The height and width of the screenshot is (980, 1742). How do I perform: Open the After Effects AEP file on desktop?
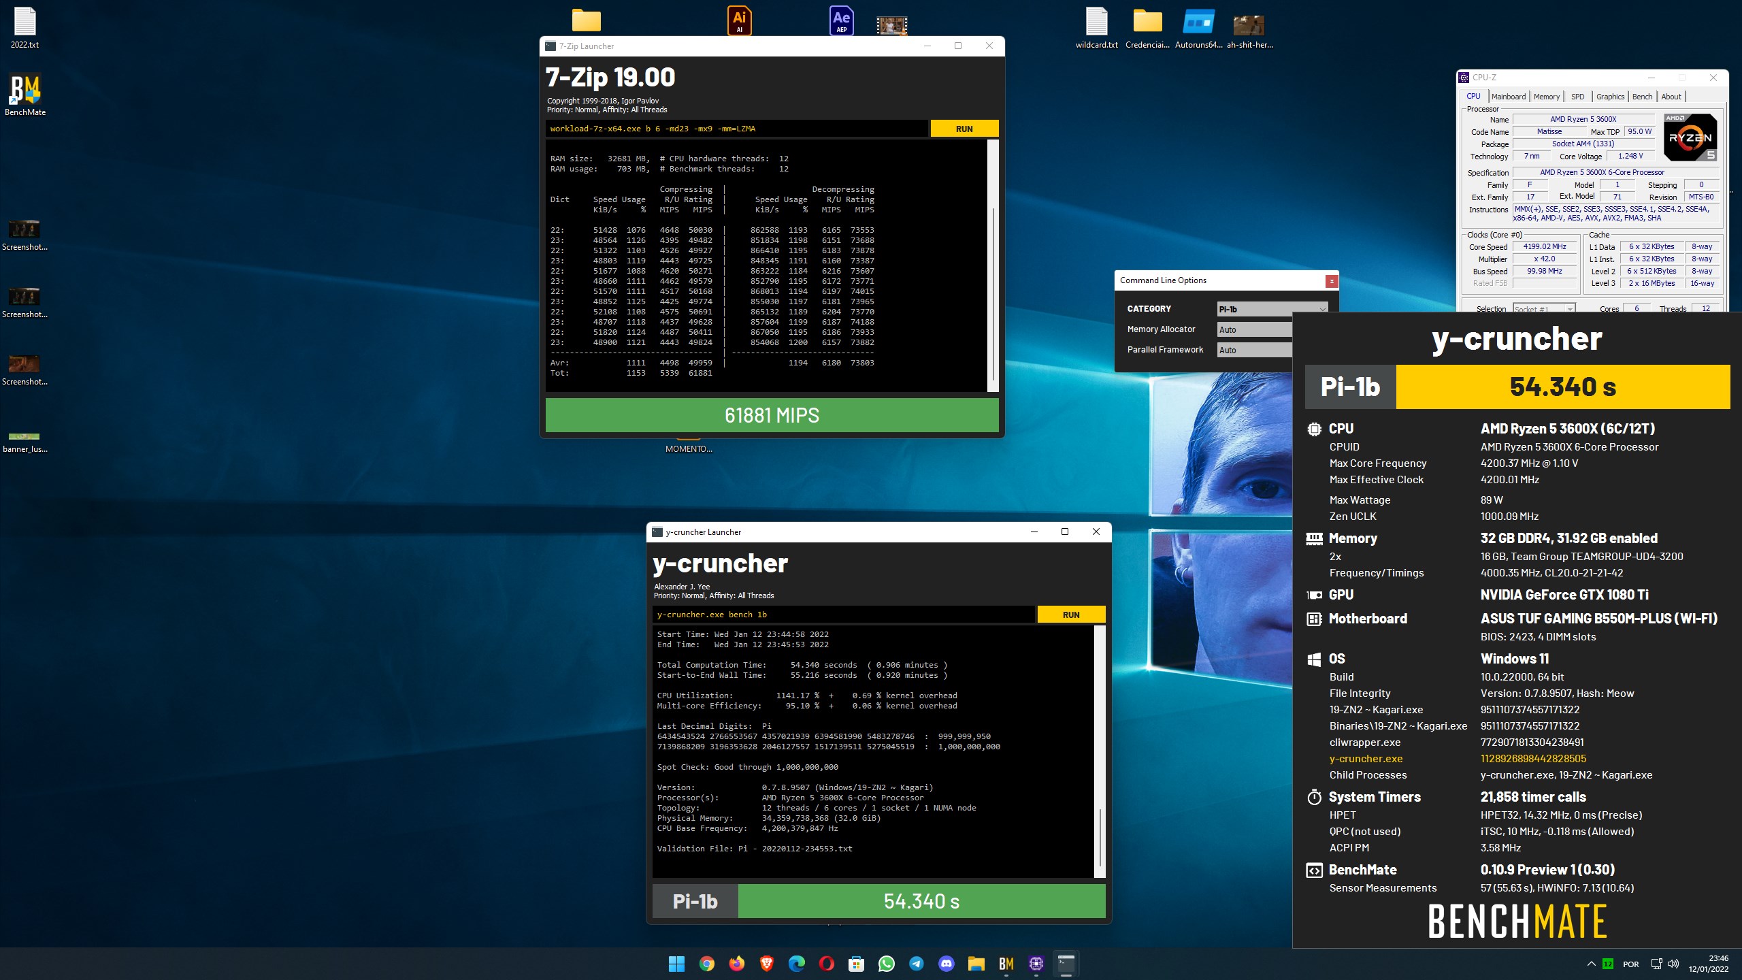click(x=842, y=20)
